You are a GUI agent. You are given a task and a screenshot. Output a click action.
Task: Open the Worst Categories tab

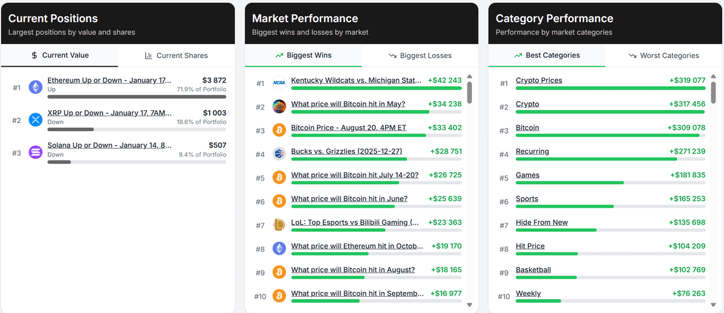tap(664, 55)
